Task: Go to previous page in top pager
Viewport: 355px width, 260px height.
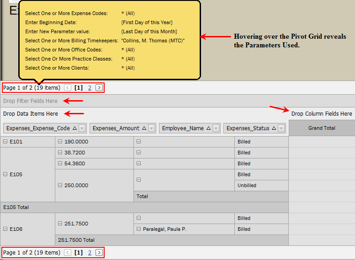Action: tap(68, 88)
